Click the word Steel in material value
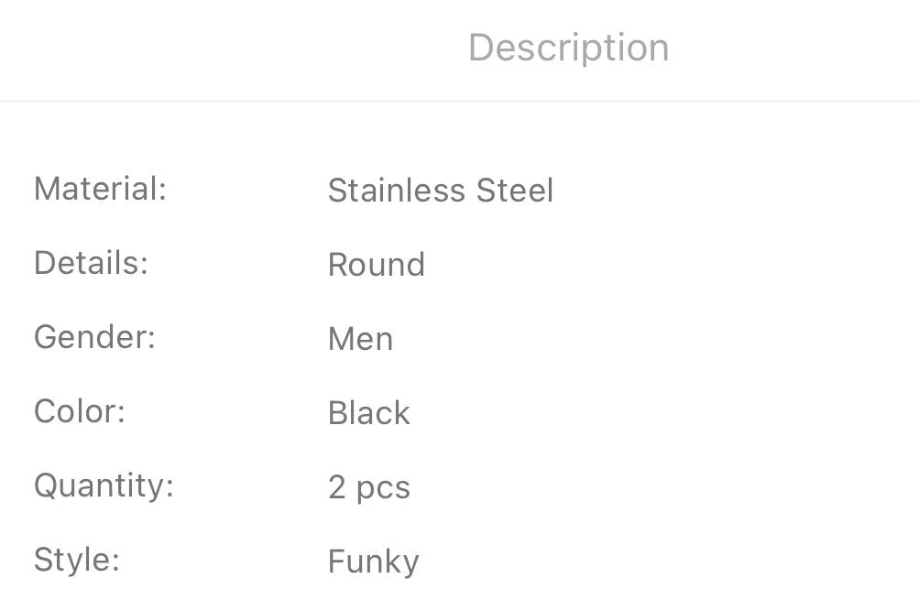 [x=515, y=191]
